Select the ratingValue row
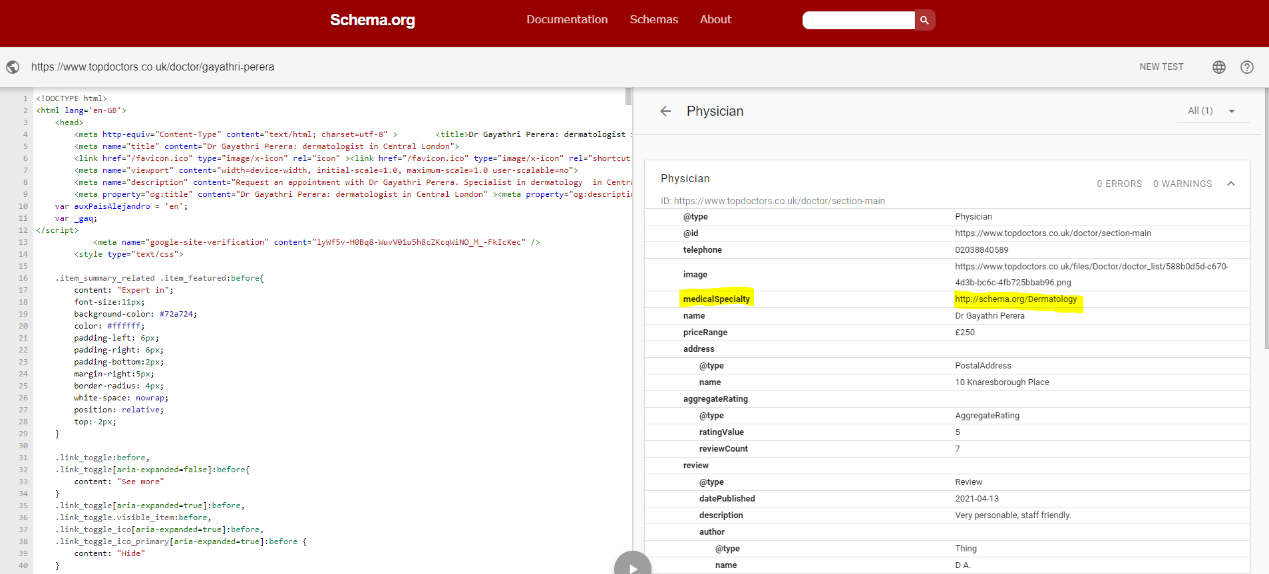 coord(946,432)
